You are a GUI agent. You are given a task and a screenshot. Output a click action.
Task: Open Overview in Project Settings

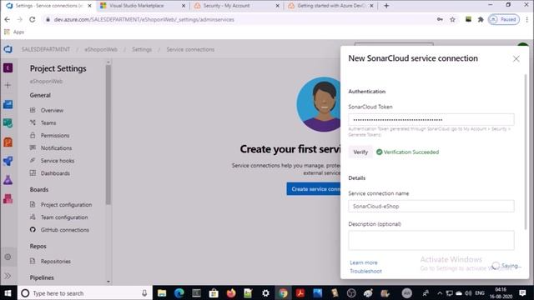point(52,110)
